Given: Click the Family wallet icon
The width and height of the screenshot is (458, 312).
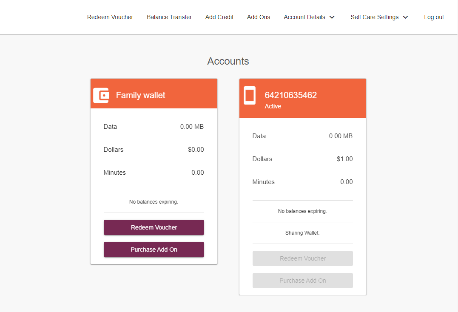Looking at the screenshot, I should tap(101, 95).
